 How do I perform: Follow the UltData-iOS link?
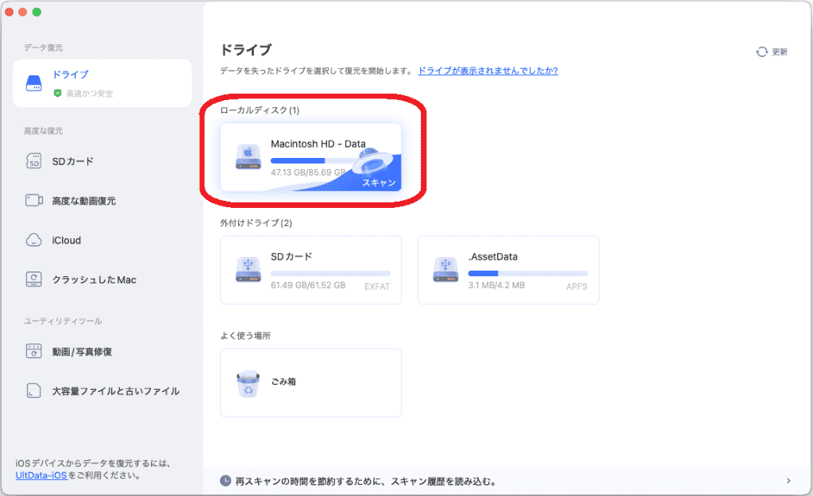[x=41, y=475]
